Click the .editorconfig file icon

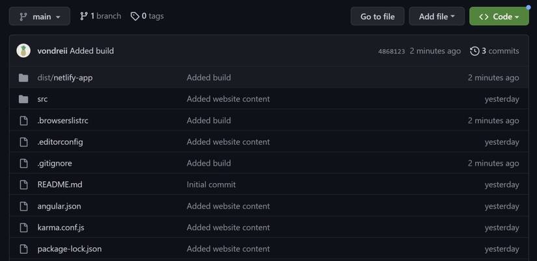[x=23, y=142]
